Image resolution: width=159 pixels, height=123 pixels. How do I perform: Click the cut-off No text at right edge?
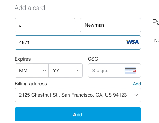[157, 40]
